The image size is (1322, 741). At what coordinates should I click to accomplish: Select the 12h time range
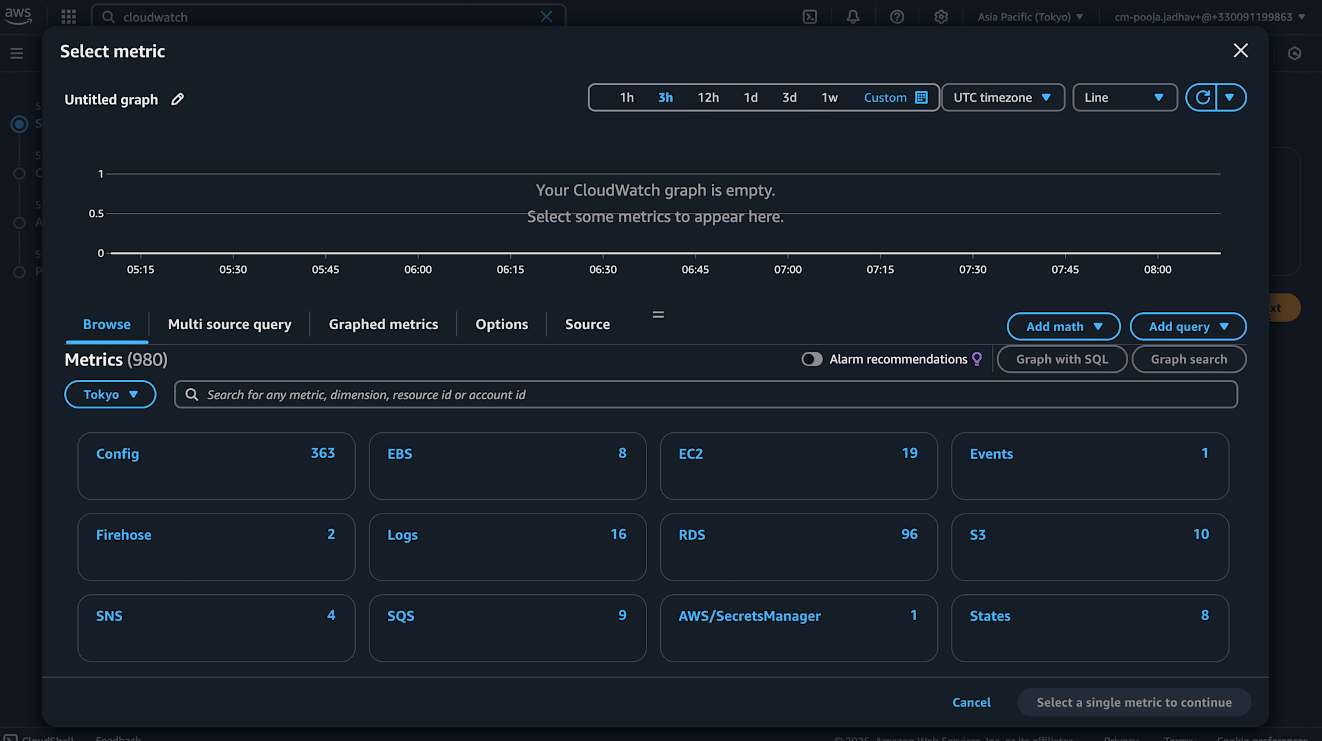pos(708,98)
